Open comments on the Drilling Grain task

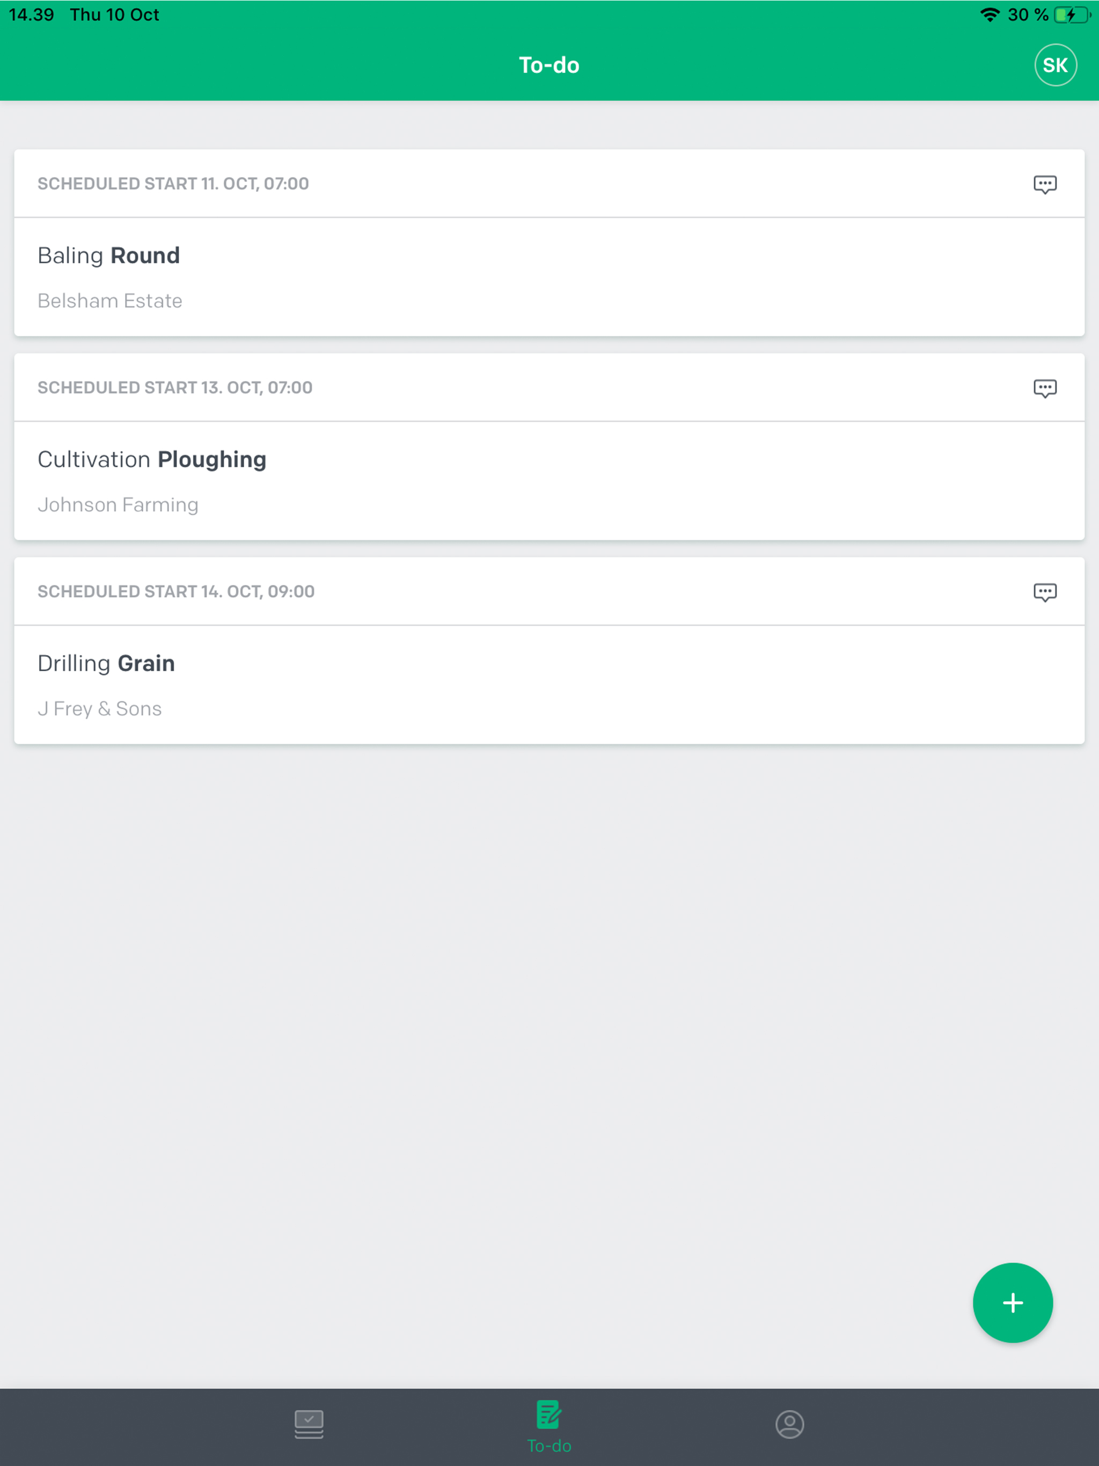pos(1045,592)
